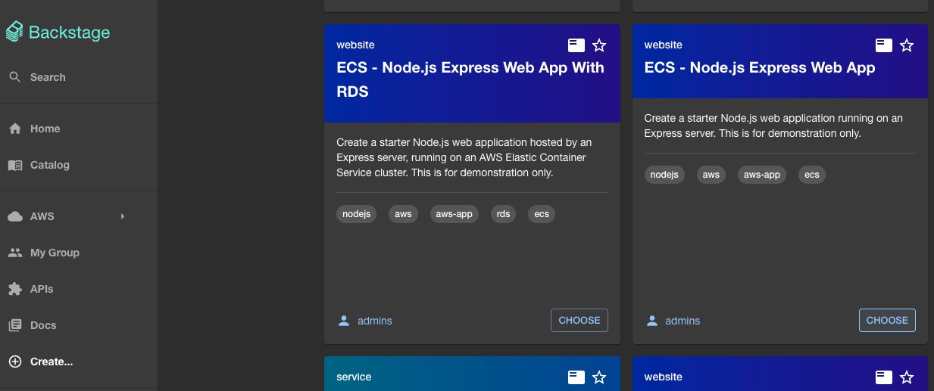Click nodejs tag on RDS card

point(356,214)
